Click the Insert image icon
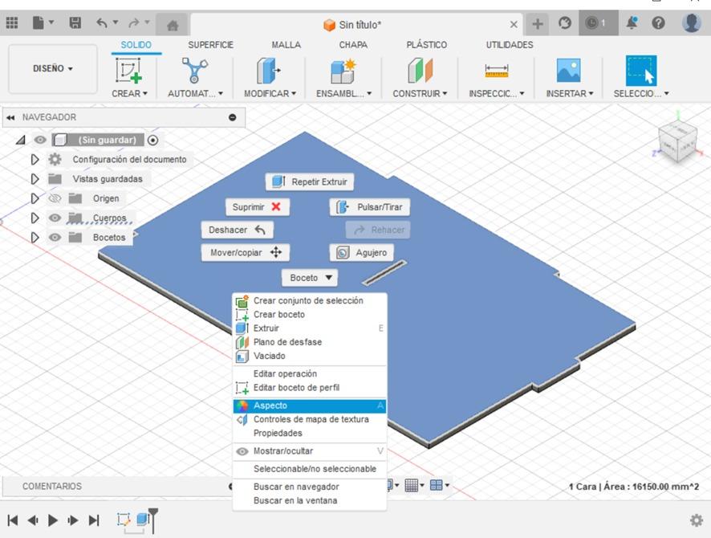Screen dimensions: 711x538 (x=569, y=71)
